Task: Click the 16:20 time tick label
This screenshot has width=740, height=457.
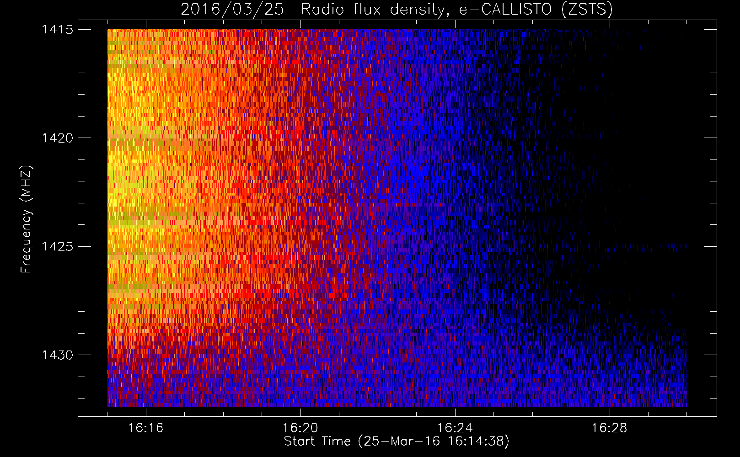Action: point(300,428)
